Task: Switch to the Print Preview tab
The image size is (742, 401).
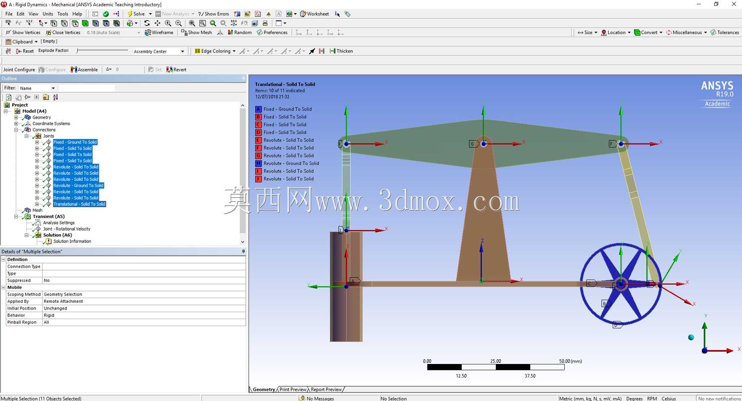Action: pos(293,390)
